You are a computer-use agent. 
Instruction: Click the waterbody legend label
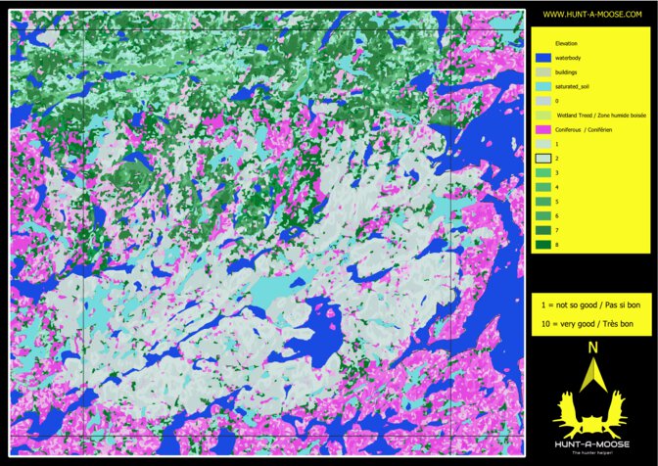(x=568, y=58)
